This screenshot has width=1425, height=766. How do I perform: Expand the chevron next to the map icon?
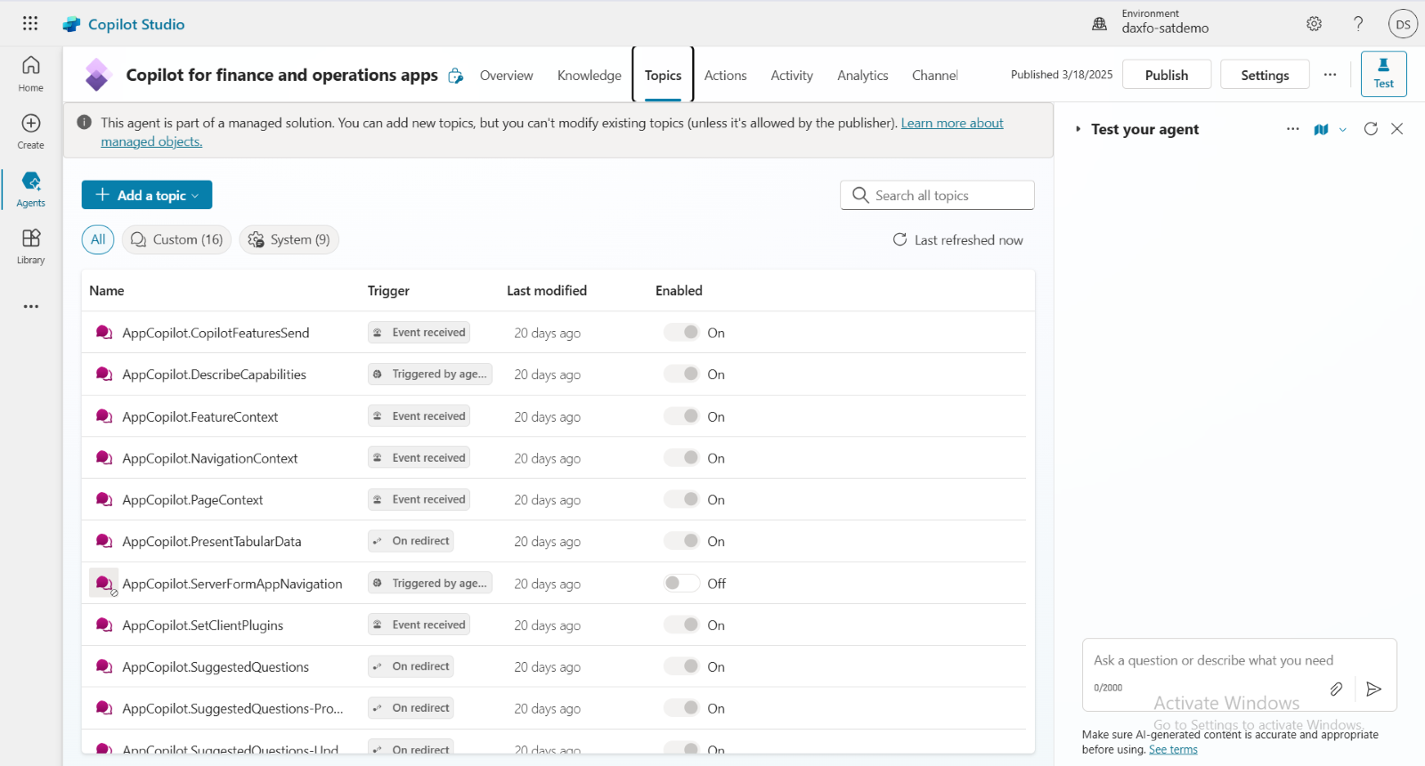coord(1343,130)
